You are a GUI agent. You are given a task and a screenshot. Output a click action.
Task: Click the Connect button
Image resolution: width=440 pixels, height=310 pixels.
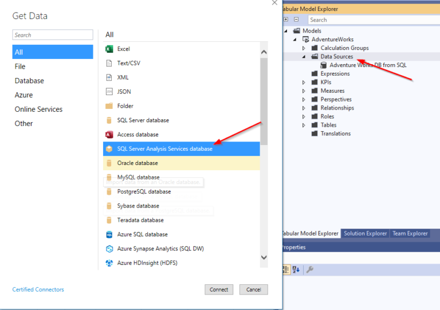219,289
